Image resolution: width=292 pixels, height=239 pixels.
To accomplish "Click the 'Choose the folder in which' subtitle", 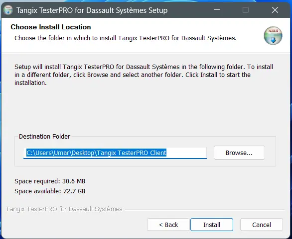I will click(x=126, y=38).
